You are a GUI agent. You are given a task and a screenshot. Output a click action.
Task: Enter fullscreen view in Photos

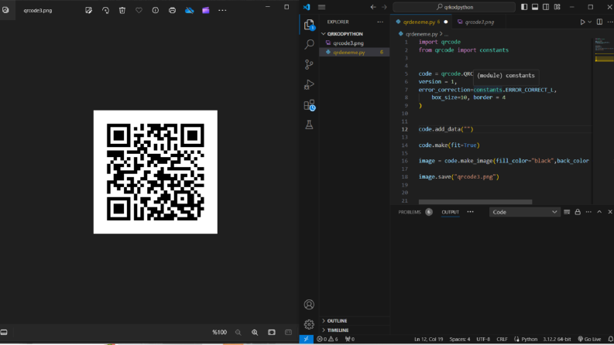coord(288,333)
